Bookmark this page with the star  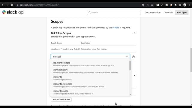pos(152,5)
